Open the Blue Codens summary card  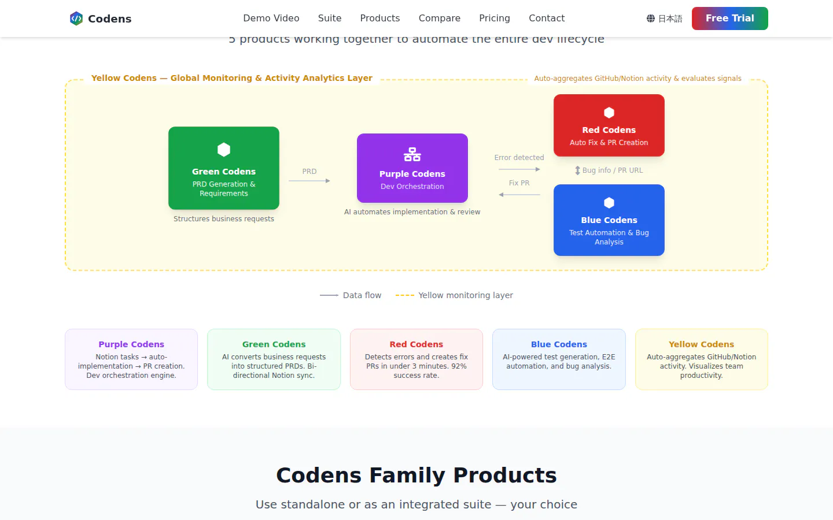559,359
